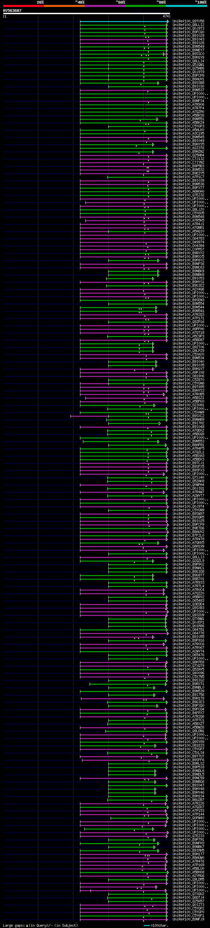
Task: Click the UniRef100_B9FXT7 label
Action: pyautogui.click(x=188, y=188)
